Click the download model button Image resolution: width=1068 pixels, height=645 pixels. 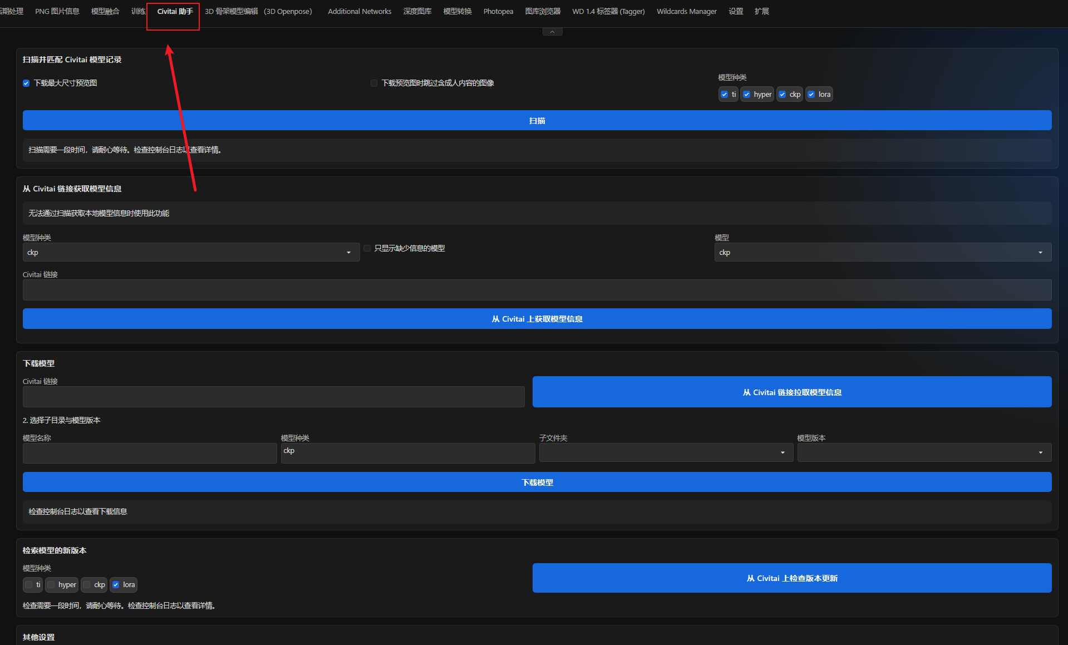click(537, 482)
